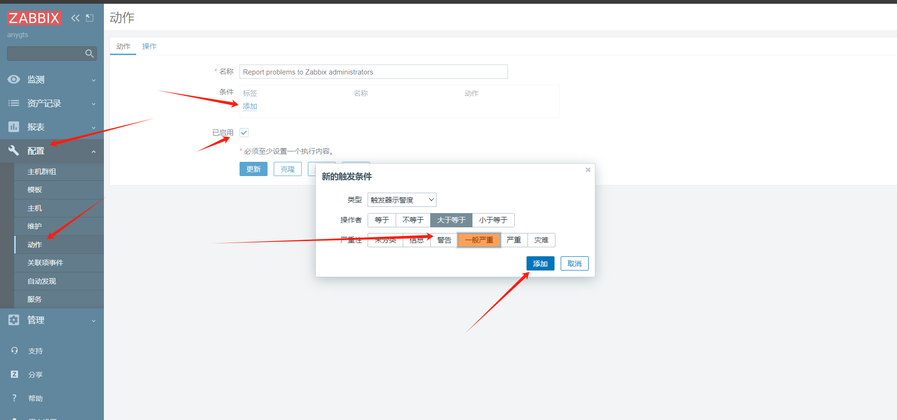This screenshot has width=897, height=420.
Task: Open 主机群组 in the sidebar
Action: point(42,172)
